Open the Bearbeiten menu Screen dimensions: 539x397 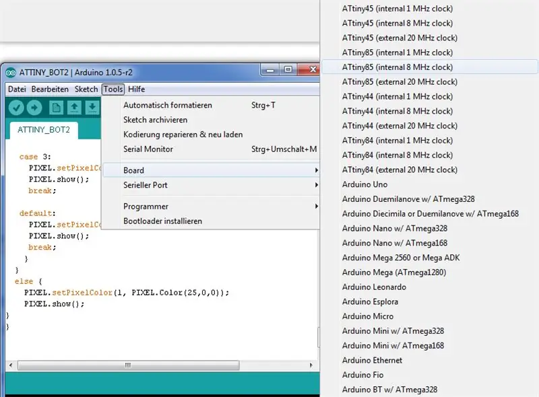(x=50, y=89)
